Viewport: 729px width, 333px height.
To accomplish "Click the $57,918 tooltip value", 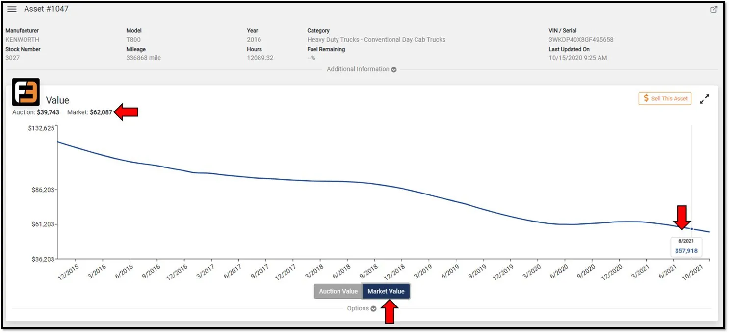I will 686,251.
